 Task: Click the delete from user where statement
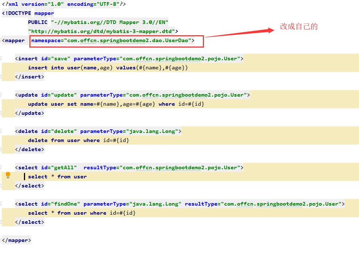(78, 141)
